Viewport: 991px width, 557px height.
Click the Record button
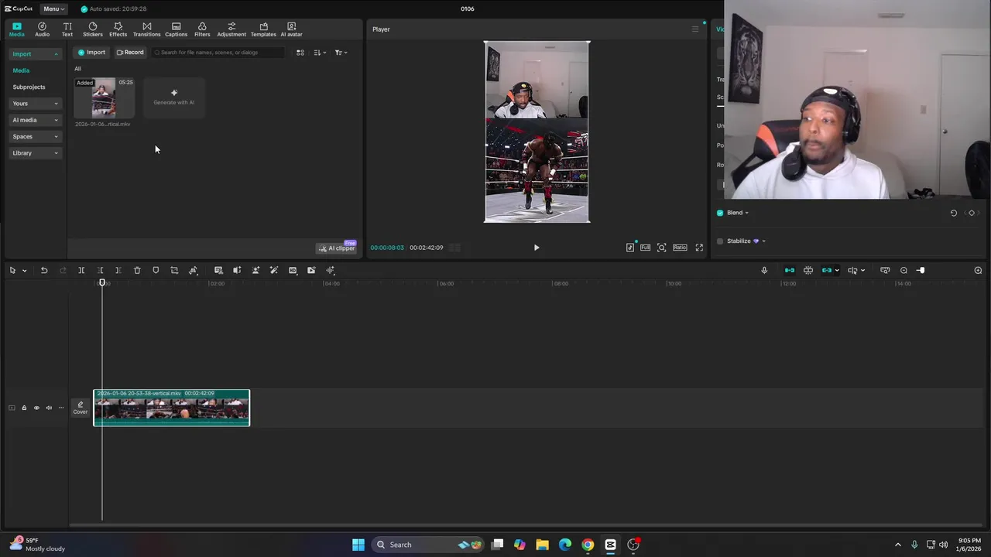pyautogui.click(x=130, y=53)
